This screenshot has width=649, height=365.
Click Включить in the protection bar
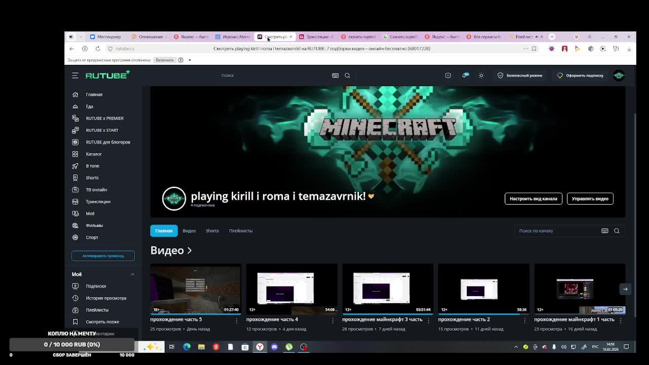(165, 60)
